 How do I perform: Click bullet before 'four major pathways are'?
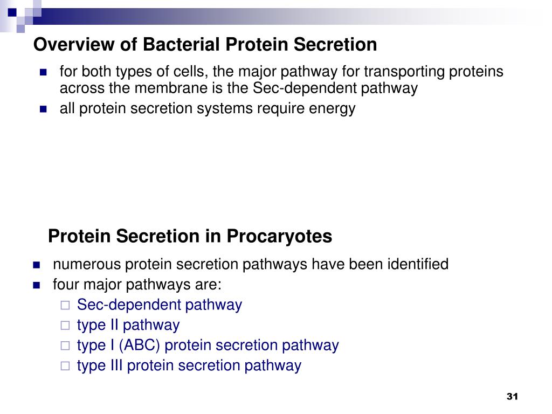coord(37,285)
